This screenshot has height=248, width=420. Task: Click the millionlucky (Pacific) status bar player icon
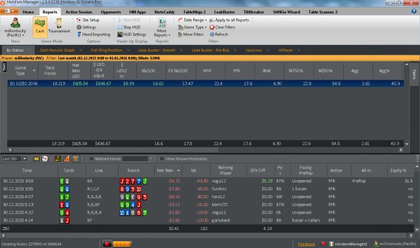(376, 244)
